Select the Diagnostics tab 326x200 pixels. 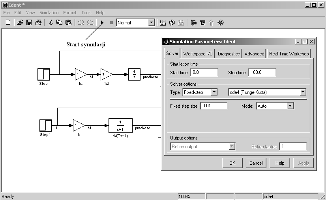point(229,54)
